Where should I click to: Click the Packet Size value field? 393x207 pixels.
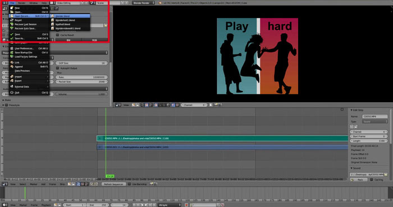pyautogui.click(x=81, y=81)
